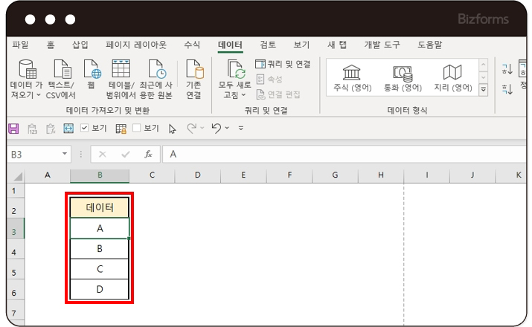
Task: Expand the data types gallery more arrow
Action: (x=483, y=90)
